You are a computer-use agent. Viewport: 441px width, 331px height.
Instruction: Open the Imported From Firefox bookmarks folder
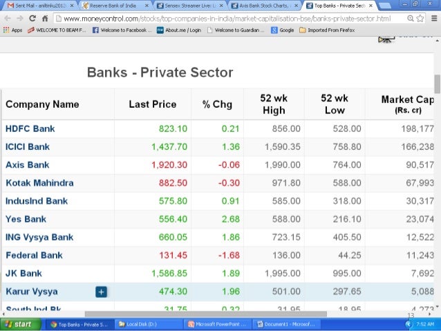(327, 30)
